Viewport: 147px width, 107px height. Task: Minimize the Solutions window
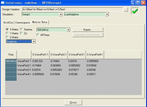coord(133,3)
